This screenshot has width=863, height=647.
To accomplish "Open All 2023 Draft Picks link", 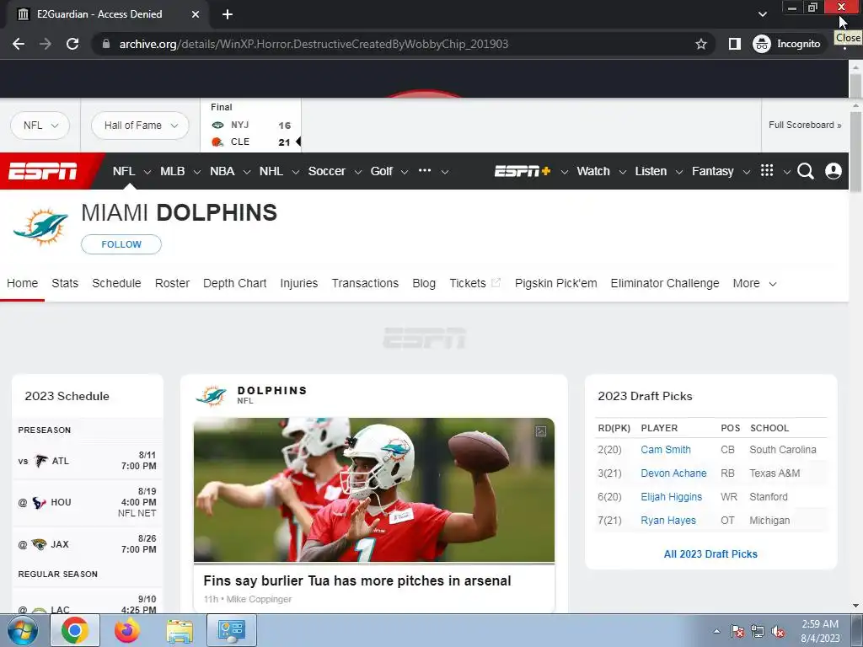I will [x=710, y=554].
